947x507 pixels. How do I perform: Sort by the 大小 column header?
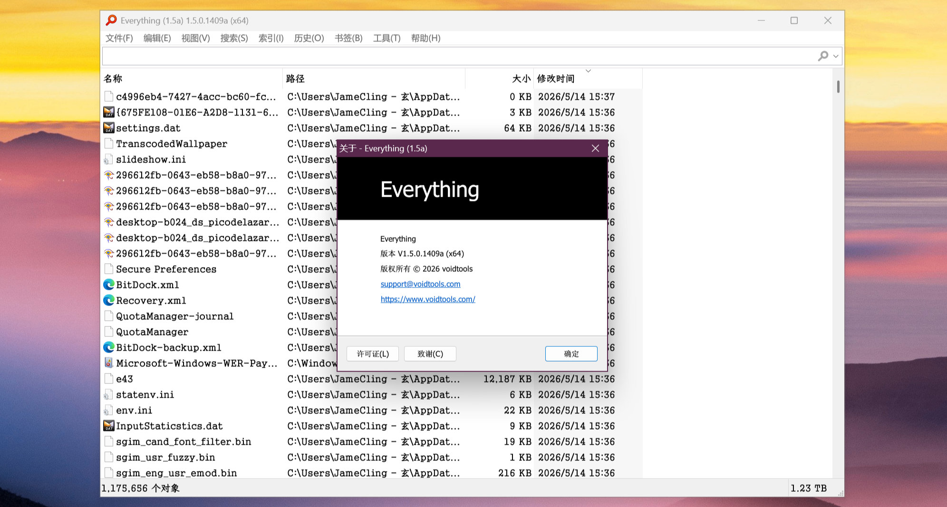click(x=499, y=78)
